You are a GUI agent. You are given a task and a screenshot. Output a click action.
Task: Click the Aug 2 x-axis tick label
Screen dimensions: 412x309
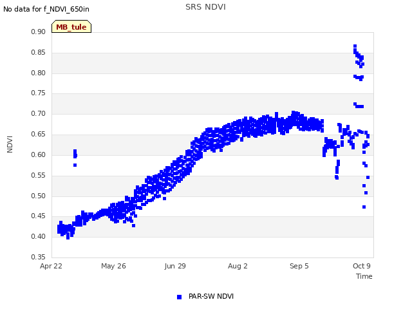click(x=238, y=266)
